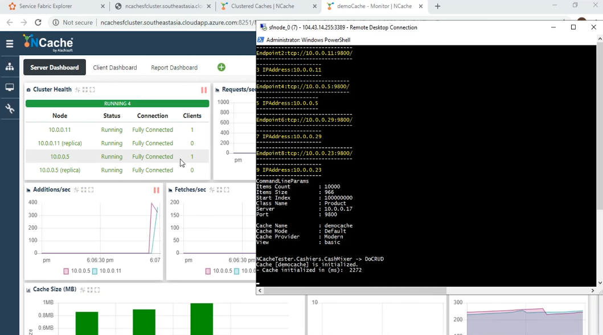Switch to ncachesfcluster.southeastasia browser tab
Image resolution: width=603 pixels, height=335 pixels.
[x=163, y=6]
